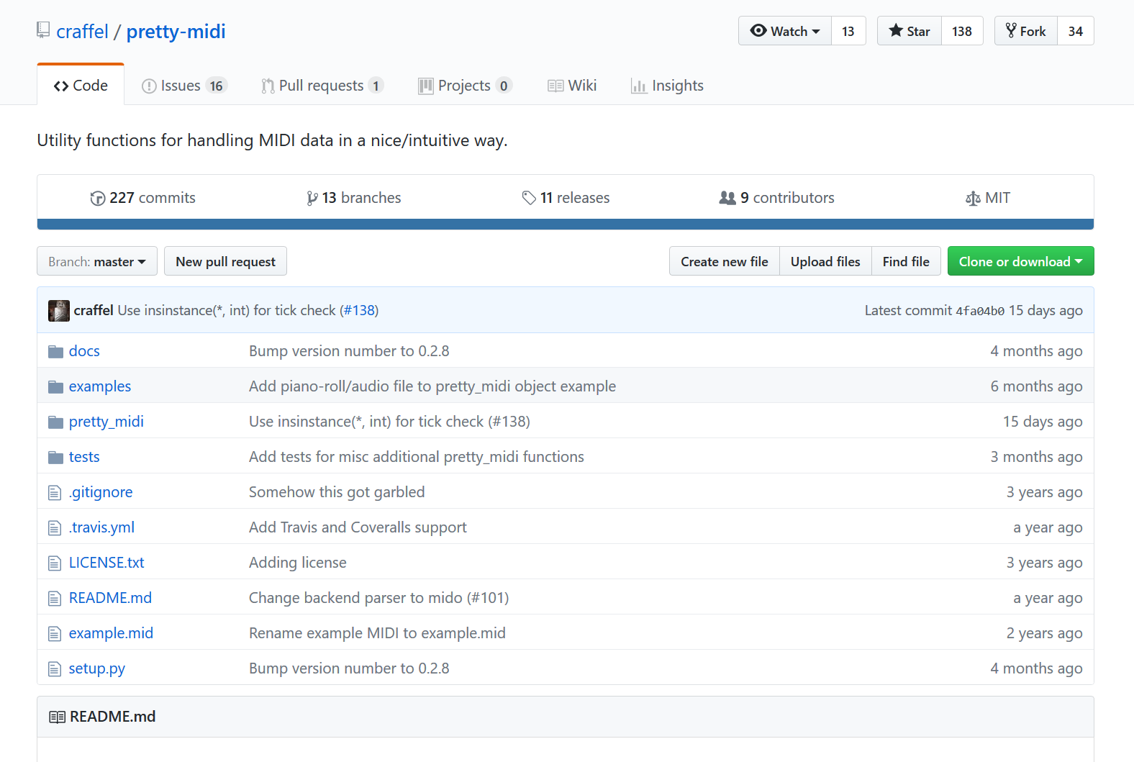Select the Code tab
Screen dimensions: 1134x762
pyautogui.click(x=81, y=85)
